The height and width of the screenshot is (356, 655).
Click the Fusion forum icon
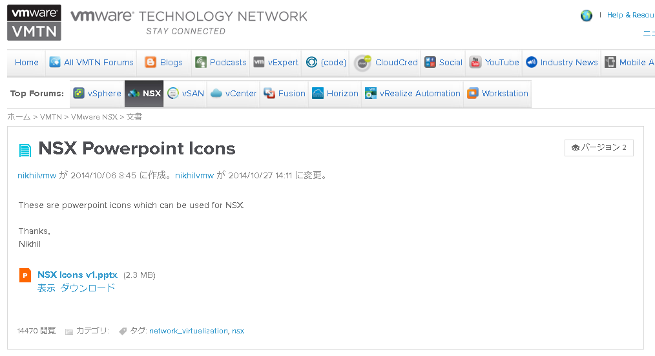(269, 93)
